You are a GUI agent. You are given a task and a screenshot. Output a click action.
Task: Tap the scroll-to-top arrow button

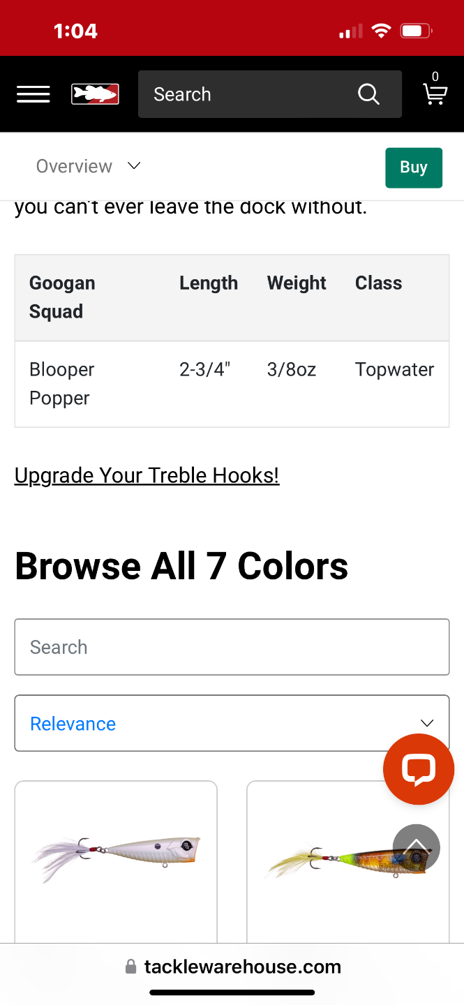coord(417,847)
